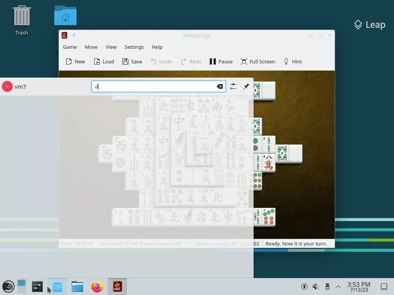Click status text 'Ready. Now it is your turn.'
This screenshot has height=295, width=394.
tap(296, 244)
